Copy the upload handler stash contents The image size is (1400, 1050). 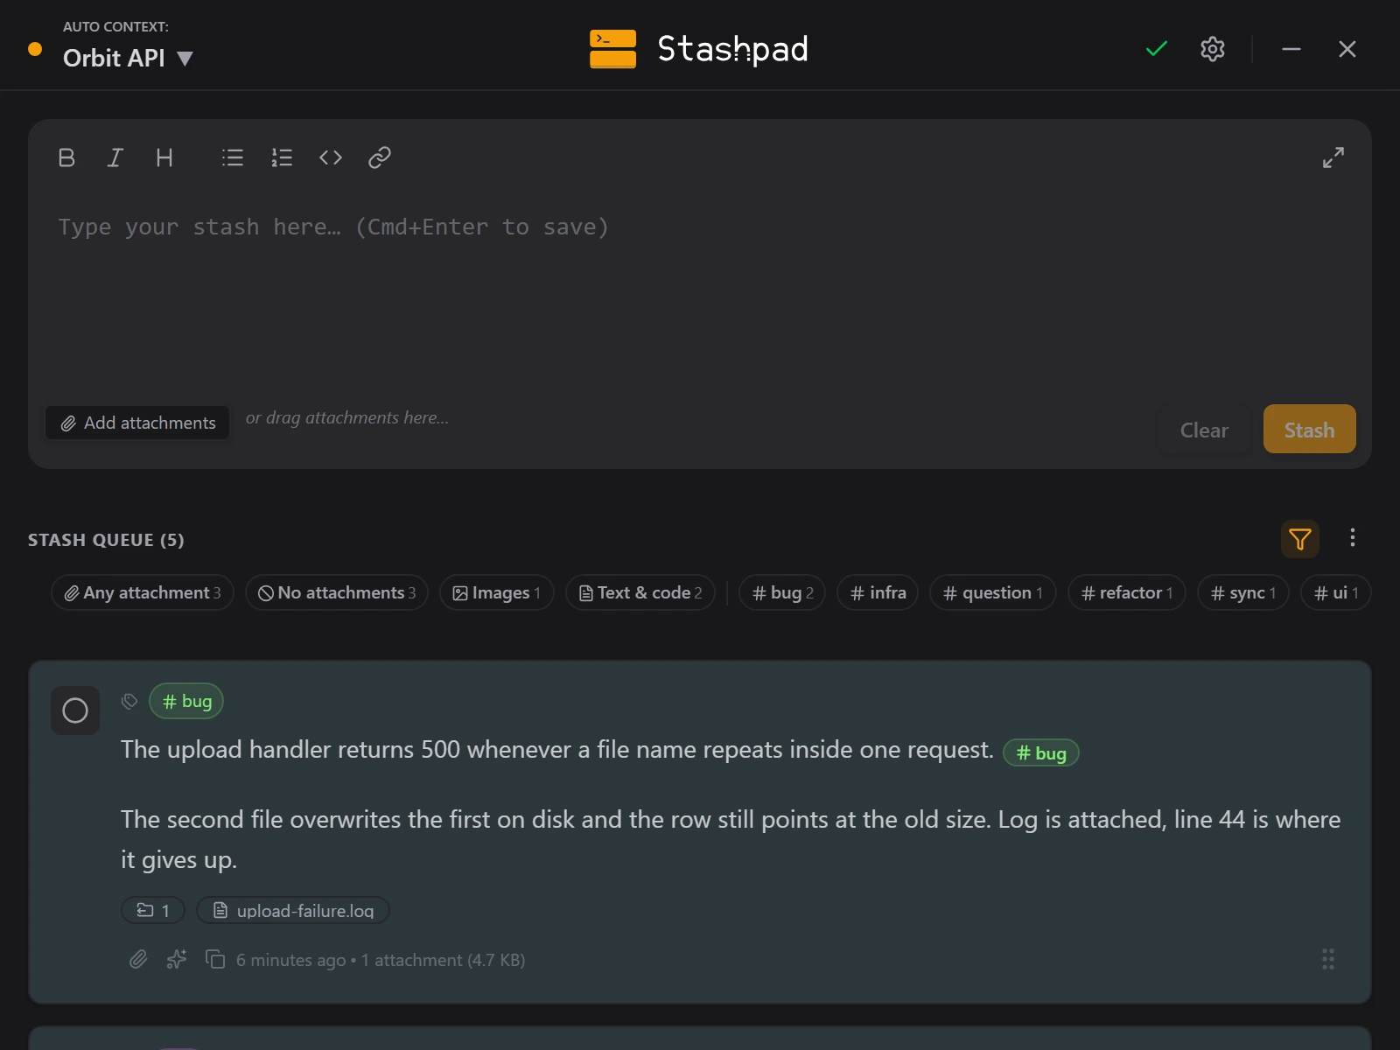point(215,960)
